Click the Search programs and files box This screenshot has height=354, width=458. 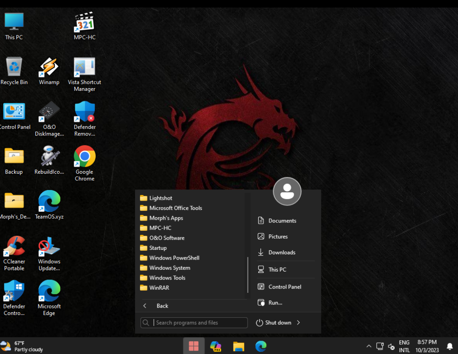click(194, 323)
